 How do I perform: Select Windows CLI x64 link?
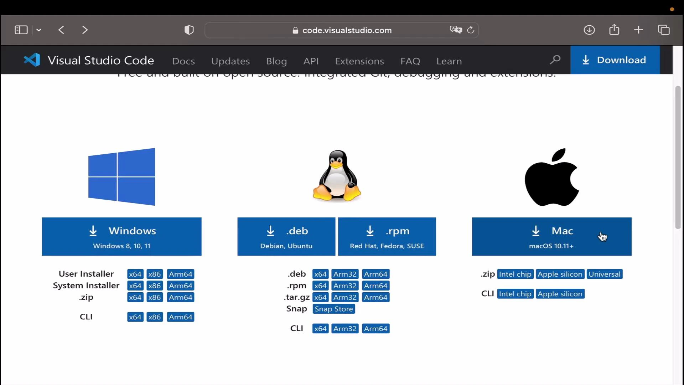point(135,317)
